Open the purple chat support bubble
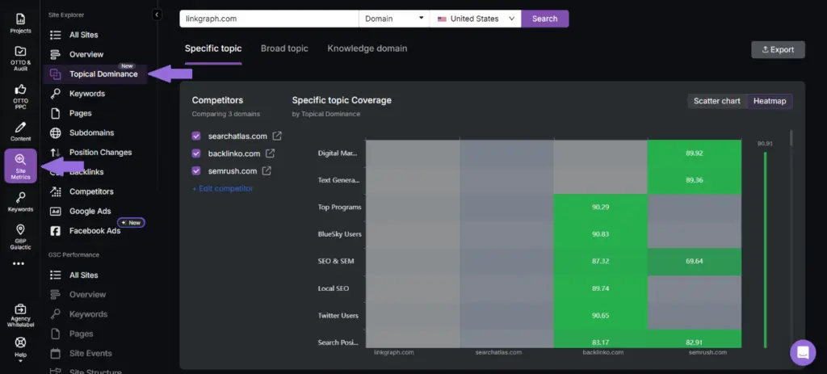This screenshot has height=374, width=827. [803, 352]
